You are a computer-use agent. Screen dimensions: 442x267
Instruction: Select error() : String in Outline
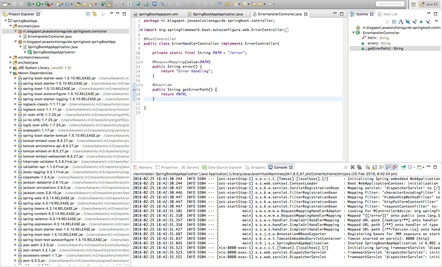point(379,43)
